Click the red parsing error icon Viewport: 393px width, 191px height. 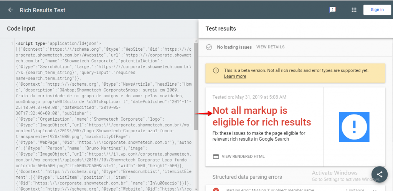tap(216, 190)
